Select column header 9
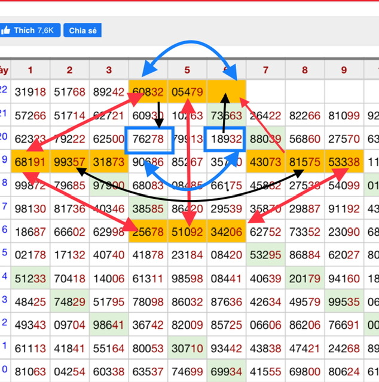Image resolution: width=379 pixels, height=382 pixels. pyautogui.click(x=344, y=70)
